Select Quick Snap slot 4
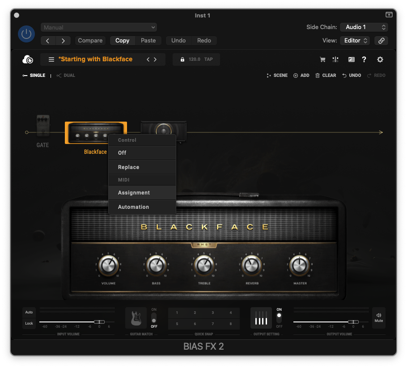 (231, 313)
